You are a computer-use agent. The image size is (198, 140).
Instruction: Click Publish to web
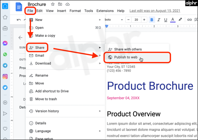point(137,57)
